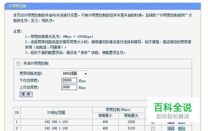The width and height of the screenshot is (208, 131).
Task: Click the 保障最小 column header
Action: click(x=105, y=116)
